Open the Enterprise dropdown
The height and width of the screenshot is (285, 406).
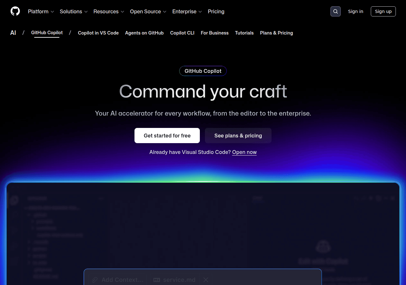click(187, 11)
